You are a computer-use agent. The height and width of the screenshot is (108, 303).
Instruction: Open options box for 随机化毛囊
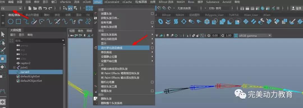152,82
